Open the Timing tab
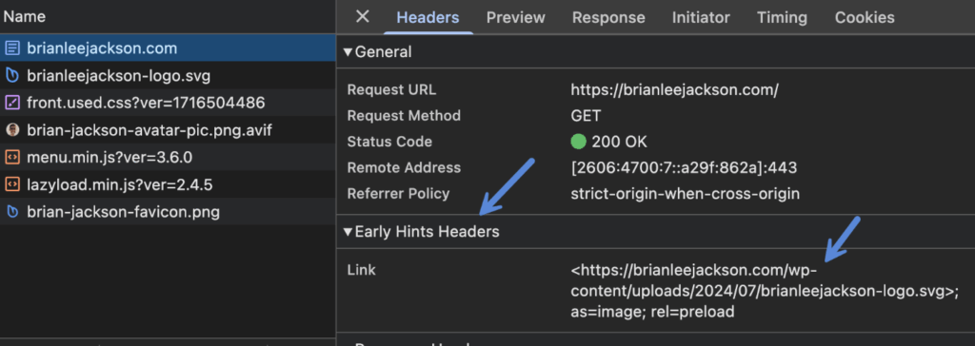Screen dimensions: 975x346 click(x=783, y=18)
